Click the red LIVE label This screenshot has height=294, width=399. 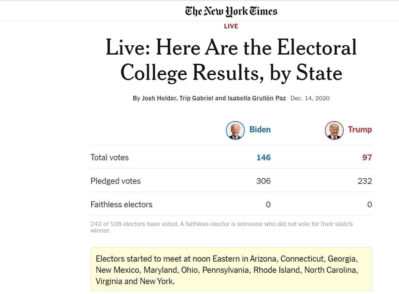231,26
